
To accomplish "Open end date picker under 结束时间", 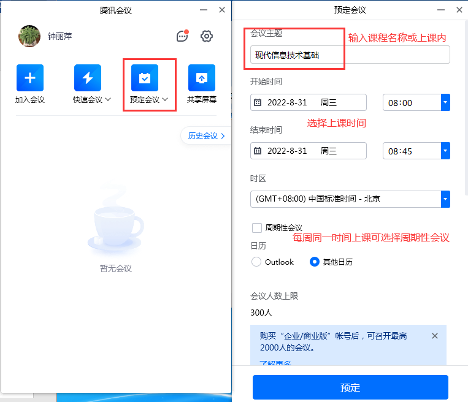I will coord(309,151).
